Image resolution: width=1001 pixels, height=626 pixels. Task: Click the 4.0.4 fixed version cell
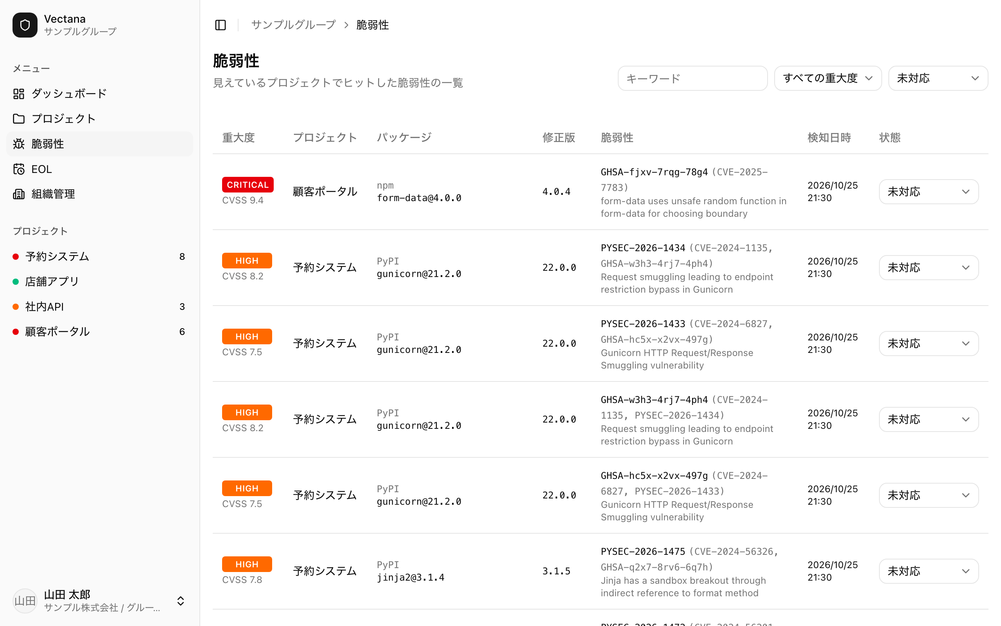click(556, 192)
